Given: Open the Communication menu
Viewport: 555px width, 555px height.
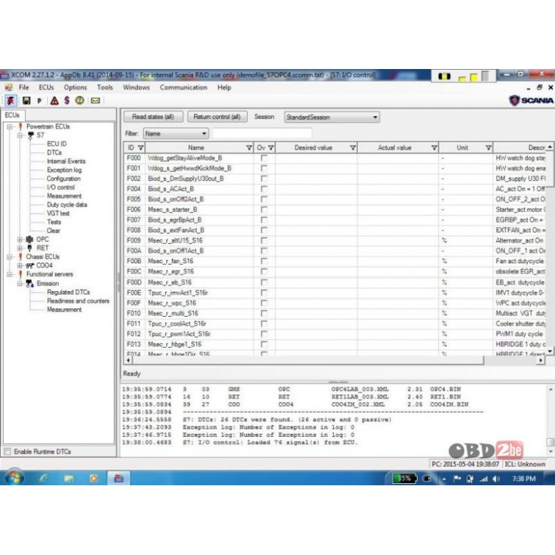Looking at the screenshot, I should click(x=184, y=88).
